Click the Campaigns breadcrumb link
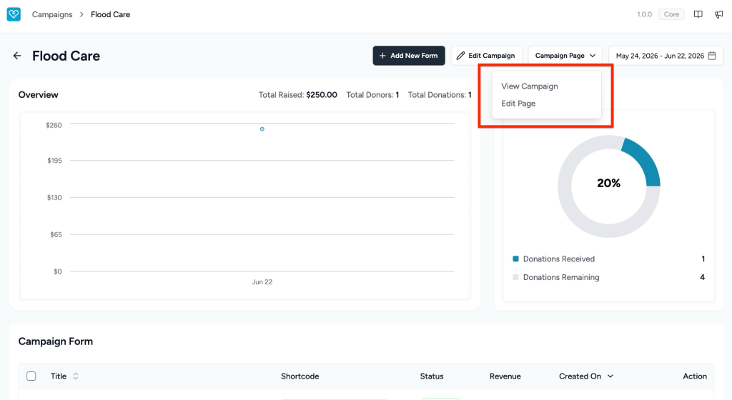Image resolution: width=732 pixels, height=400 pixels. click(52, 14)
